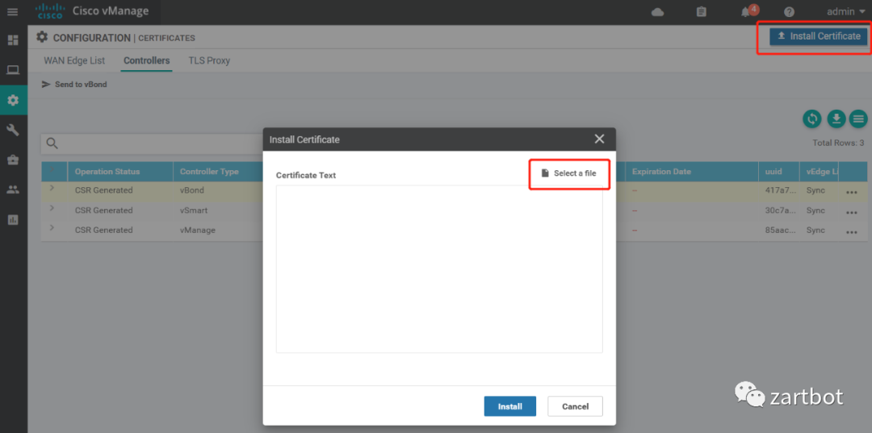Click the table search field

(152, 144)
